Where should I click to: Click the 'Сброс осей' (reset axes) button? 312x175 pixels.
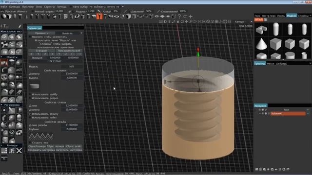tap(74, 146)
